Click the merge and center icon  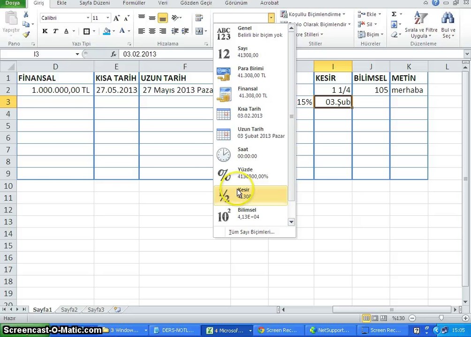[x=199, y=31]
